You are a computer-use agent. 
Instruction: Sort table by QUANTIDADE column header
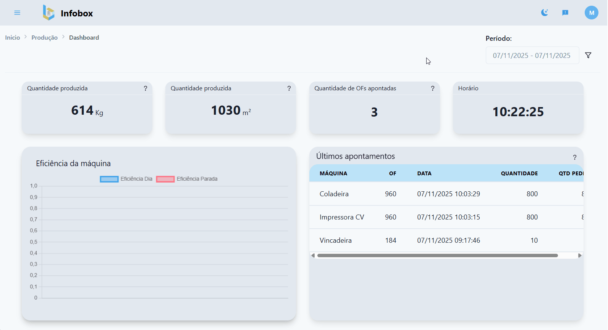tap(519, 173)
